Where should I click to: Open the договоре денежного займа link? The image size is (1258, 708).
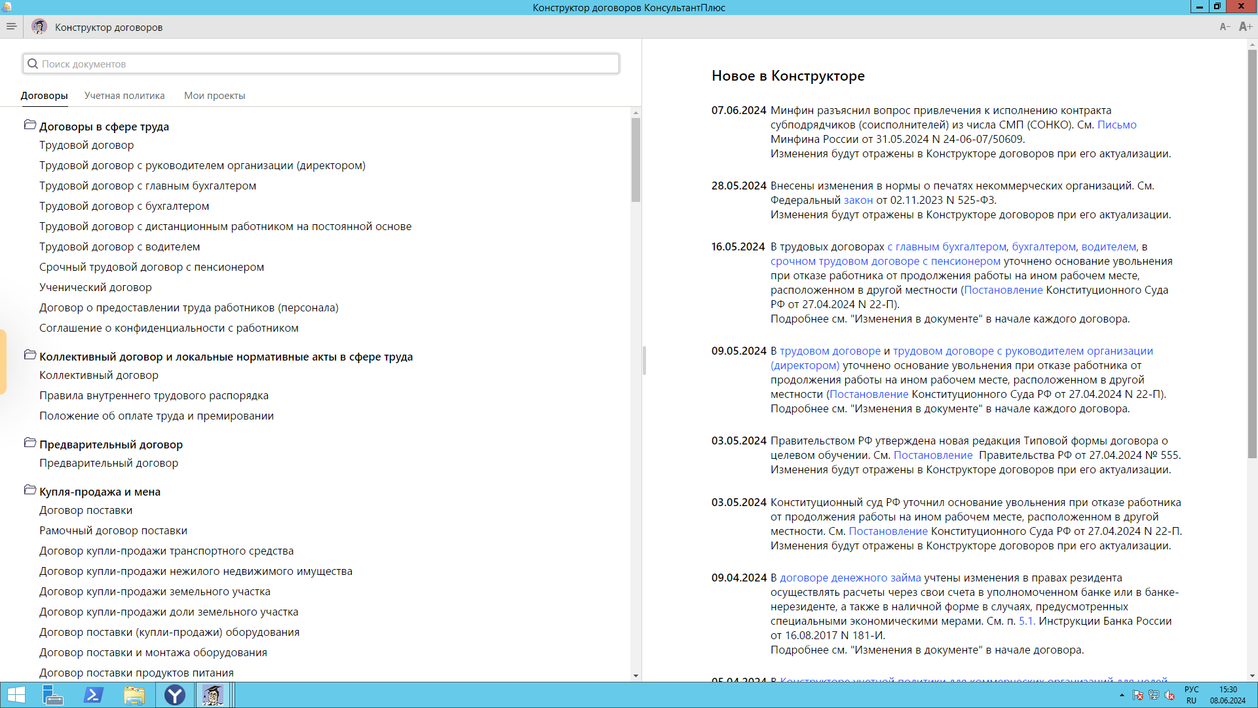[x=850, y=578]
